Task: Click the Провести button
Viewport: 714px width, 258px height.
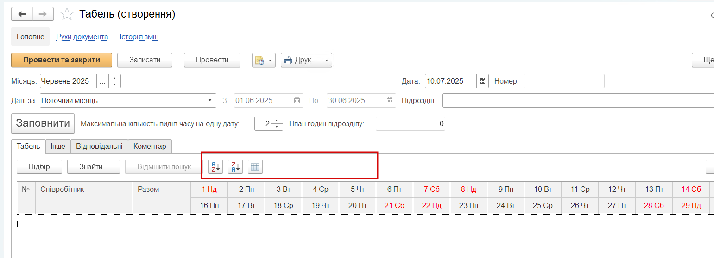Action: pyautogui.click(x=212, y=60)
